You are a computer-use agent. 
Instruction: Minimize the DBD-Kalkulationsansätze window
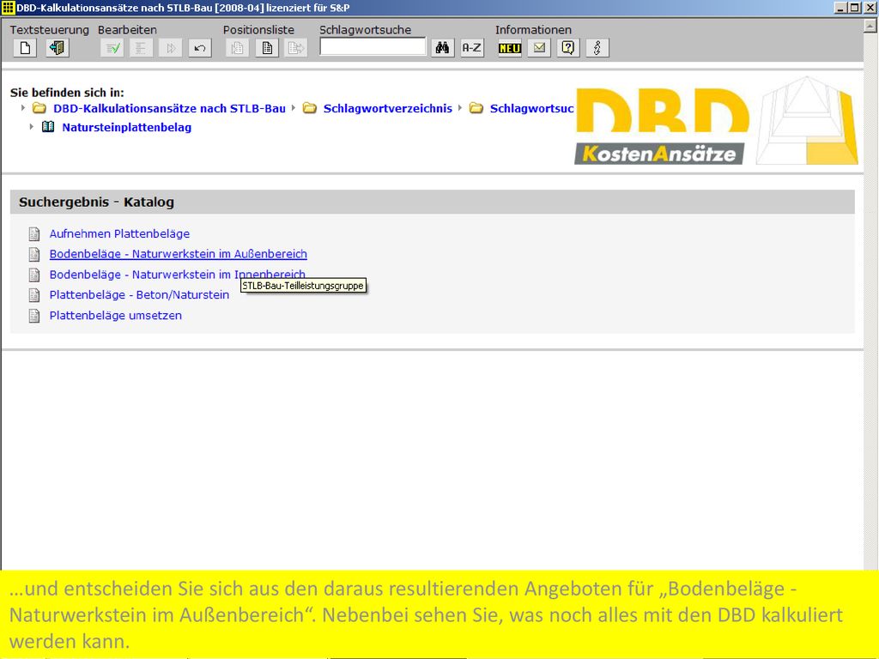[x=841, y=8]
